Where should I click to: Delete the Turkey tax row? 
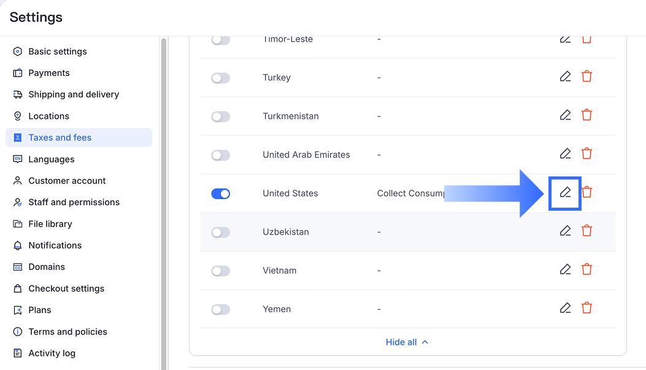point(586,77)
